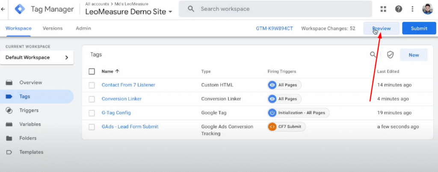Click the Custom HTML type cell
Viewport: 438px width, 172px height.
(217, 85)
